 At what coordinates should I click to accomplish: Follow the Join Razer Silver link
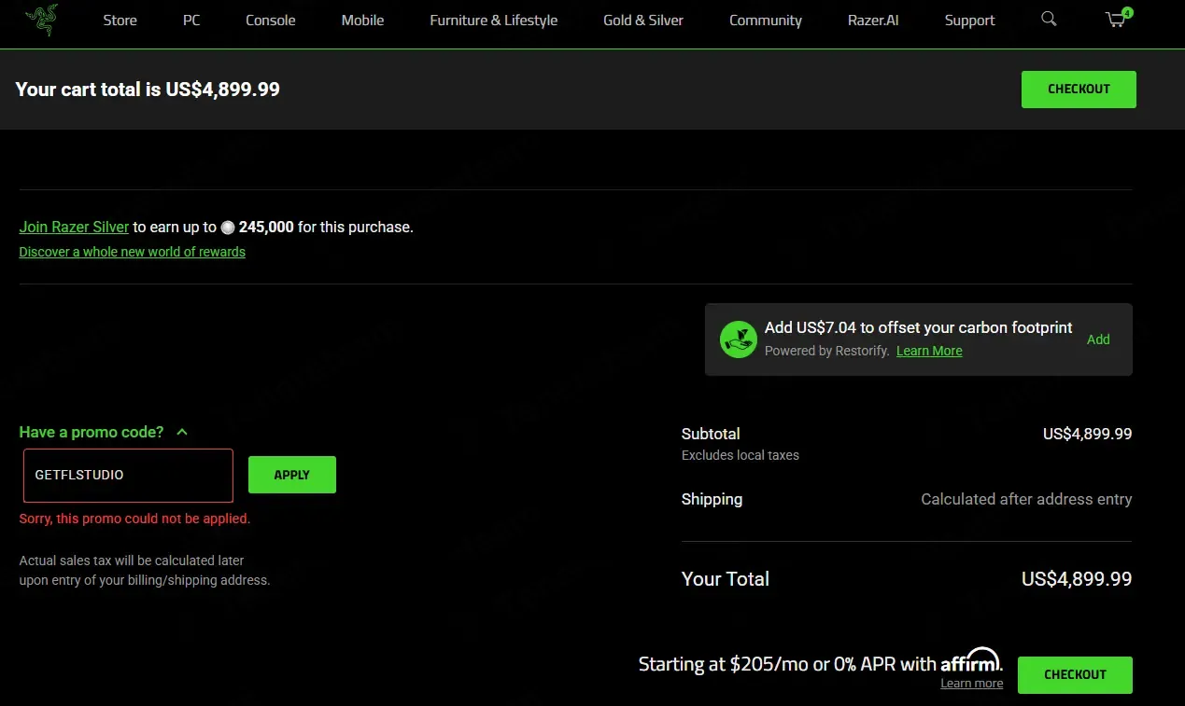[x=74, y=227]
